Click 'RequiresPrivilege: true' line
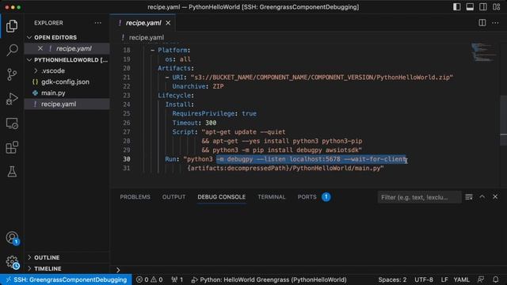This screenshot has width=507, height=285. coord(215,113)
